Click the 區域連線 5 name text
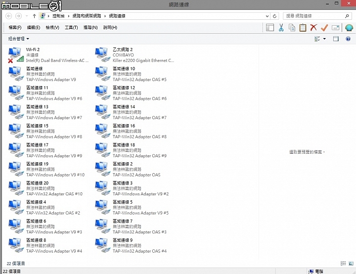 (123, 202)
